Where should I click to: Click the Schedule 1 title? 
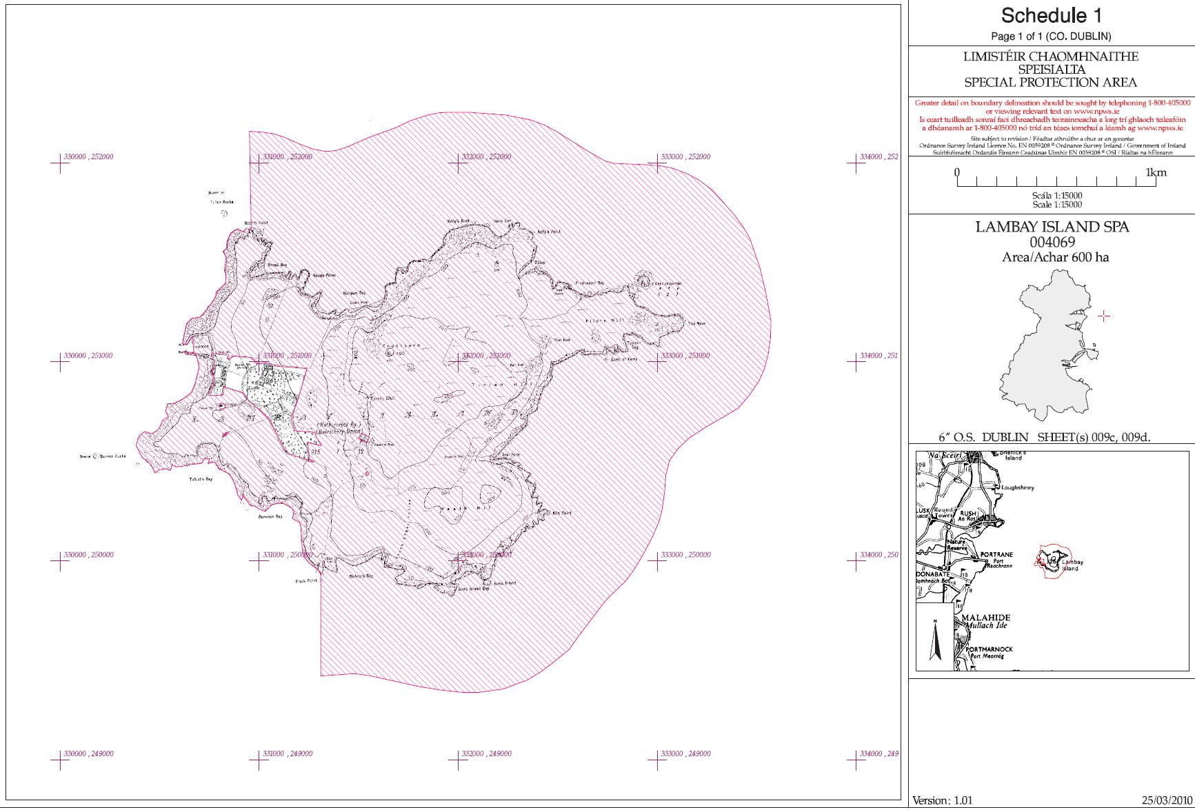tap(1052, 15)
